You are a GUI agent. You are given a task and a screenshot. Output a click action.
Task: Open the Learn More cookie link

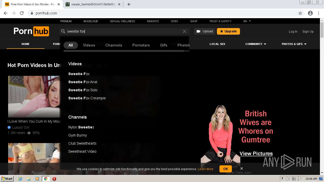tap(206, 169)
